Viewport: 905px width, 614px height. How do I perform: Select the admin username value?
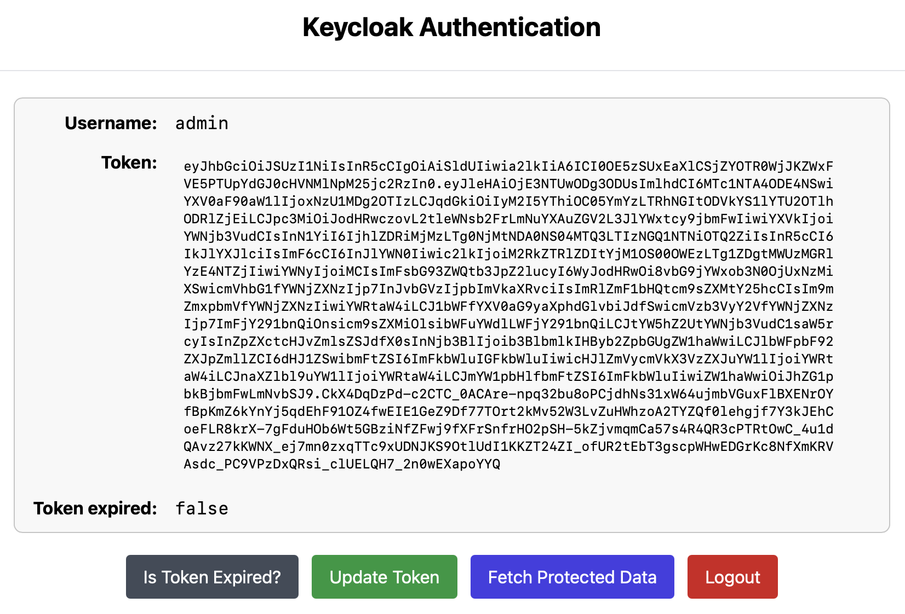[202, 123]
